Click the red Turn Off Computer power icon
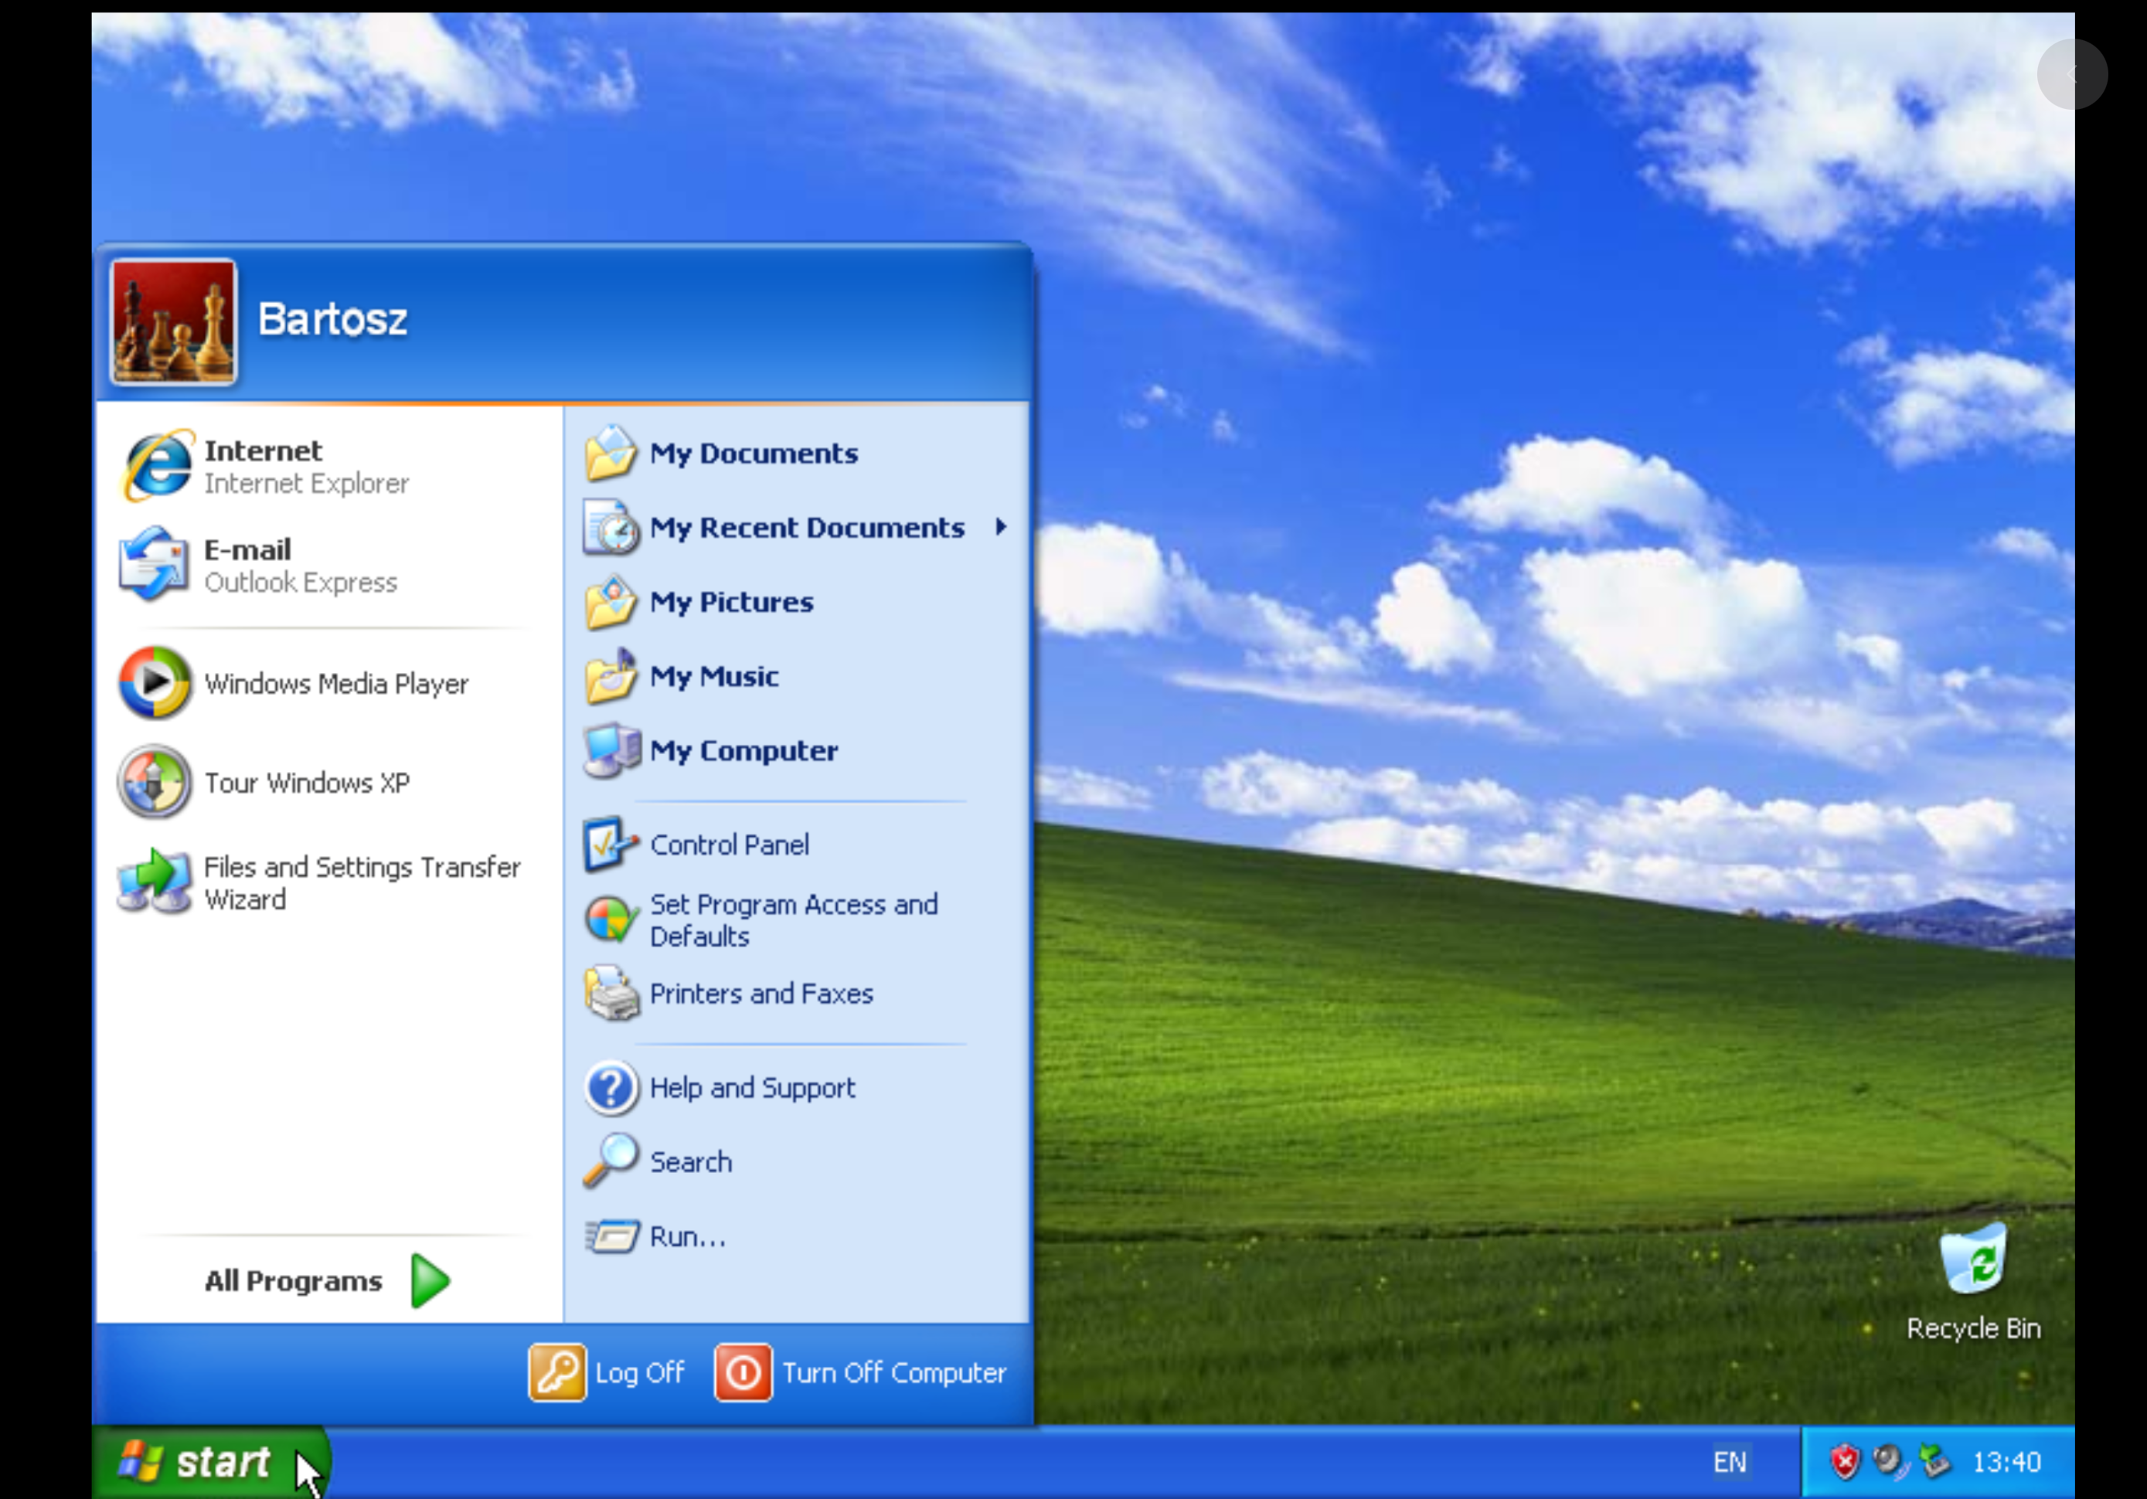2147x1499 pixels. point(743,1373)
